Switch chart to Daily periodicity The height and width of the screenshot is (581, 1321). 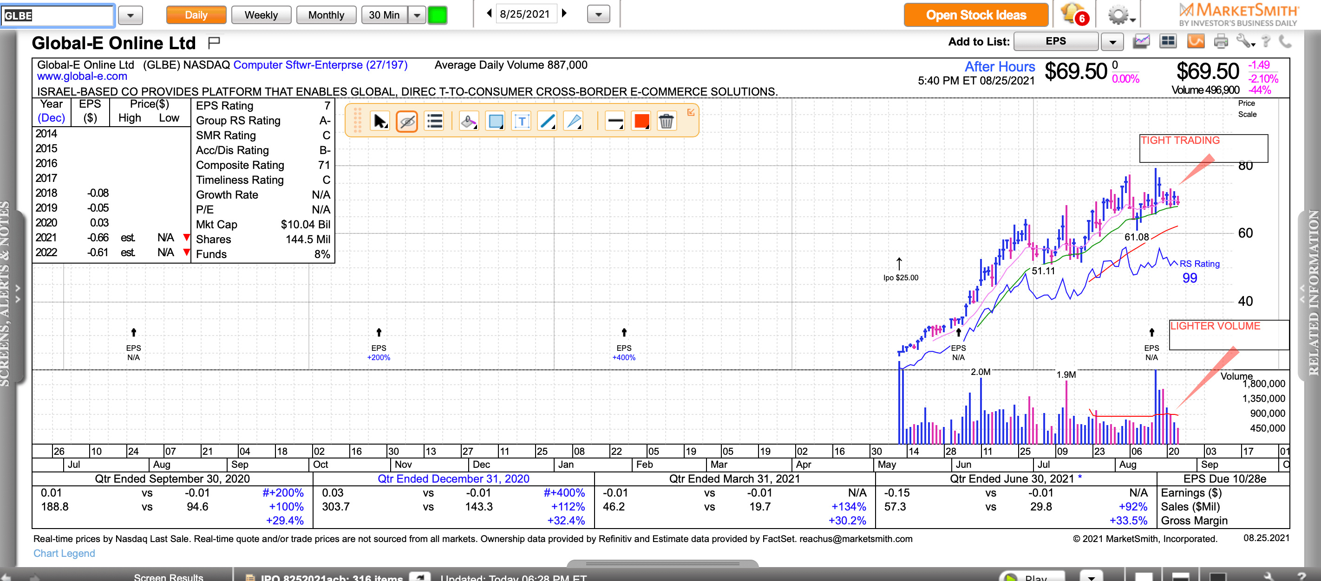pos(196,15)
